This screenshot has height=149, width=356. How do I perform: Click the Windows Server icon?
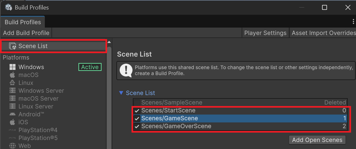[x=12, y=91]
